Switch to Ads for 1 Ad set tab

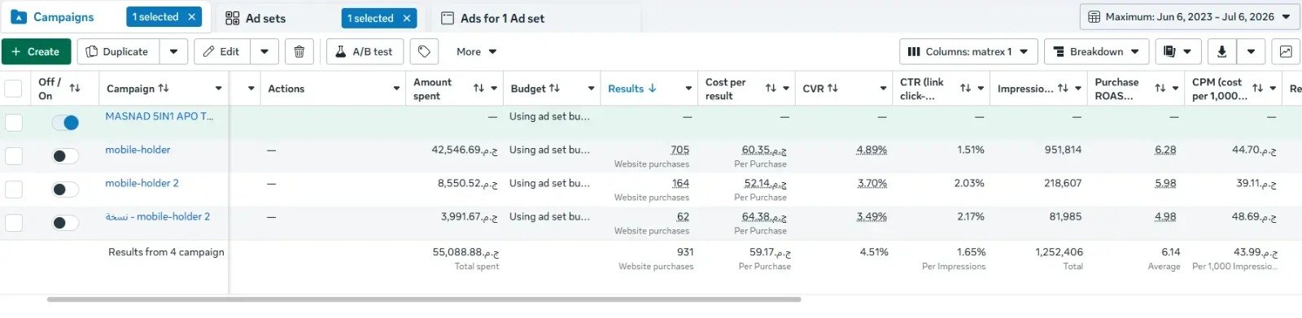[x=502, y=18]
